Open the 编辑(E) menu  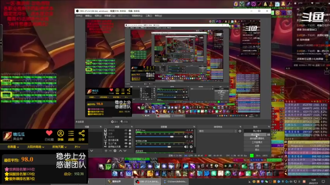click(x=88, y=16)
